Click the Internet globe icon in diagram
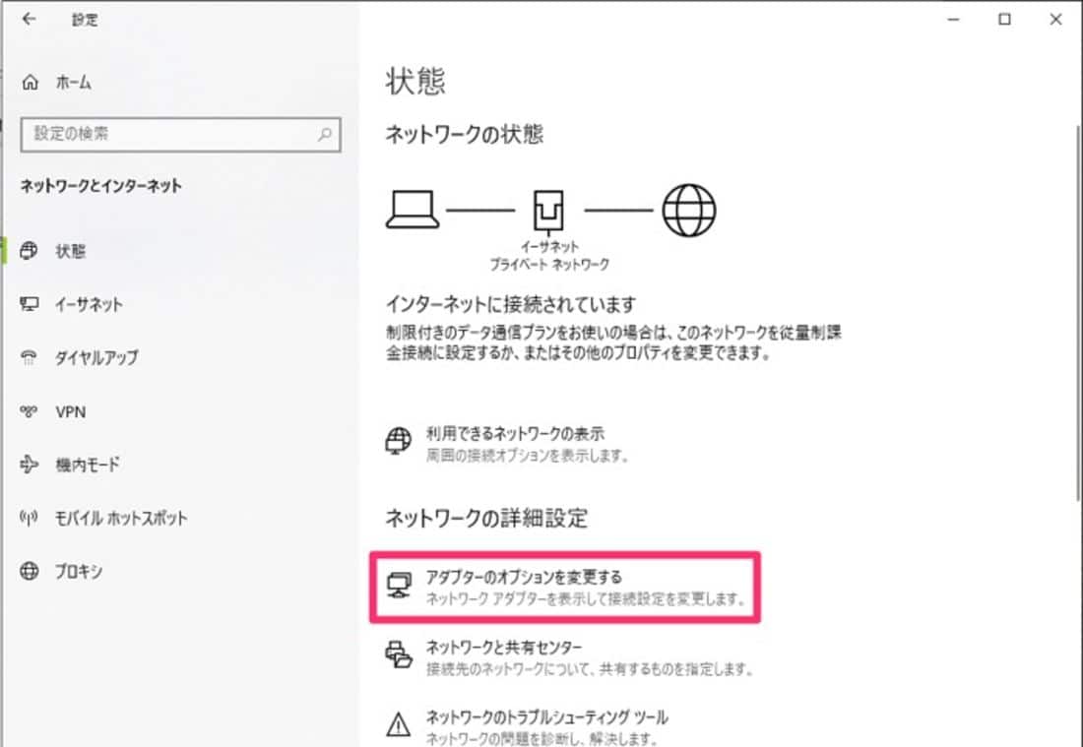This screenshot has width=1083, height=747. pyautogui.click(x=688, y=210)
